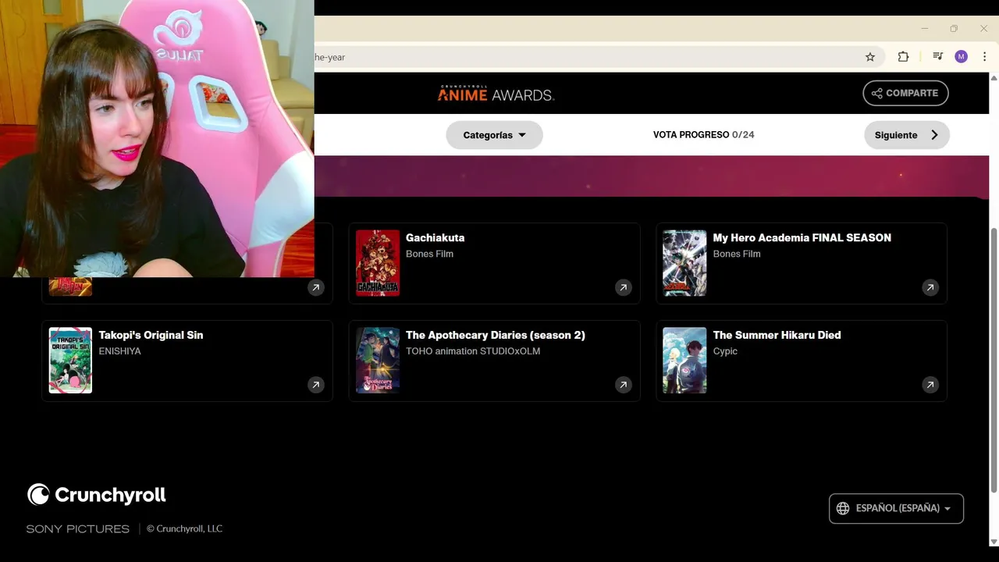Screen dimensions: 999x562
Task: Expand the Categorías dropdown
Action: click(494, 135)
